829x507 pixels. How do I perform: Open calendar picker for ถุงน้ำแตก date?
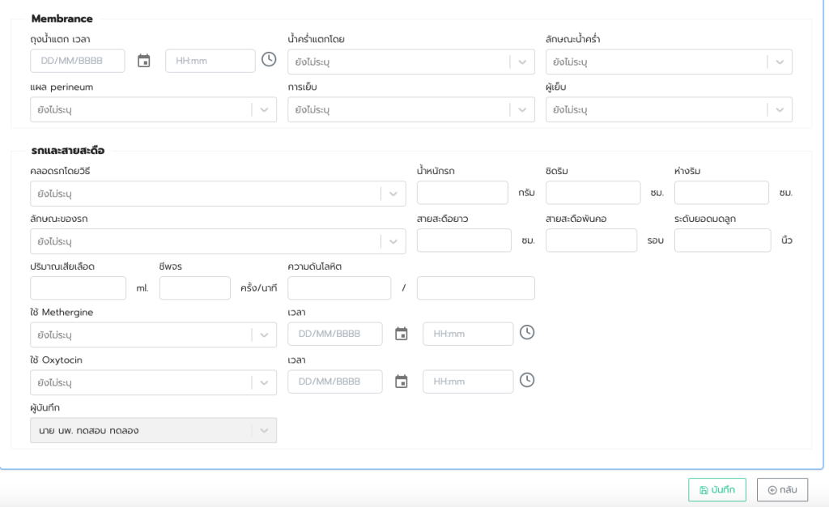(x=144, y=61)
